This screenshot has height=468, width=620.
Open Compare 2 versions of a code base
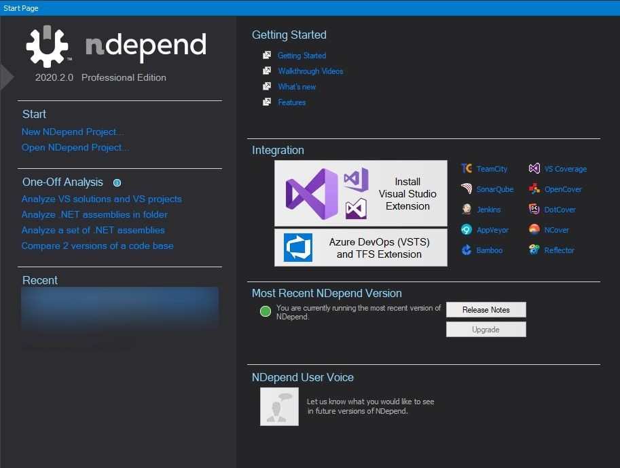point(97,246)
